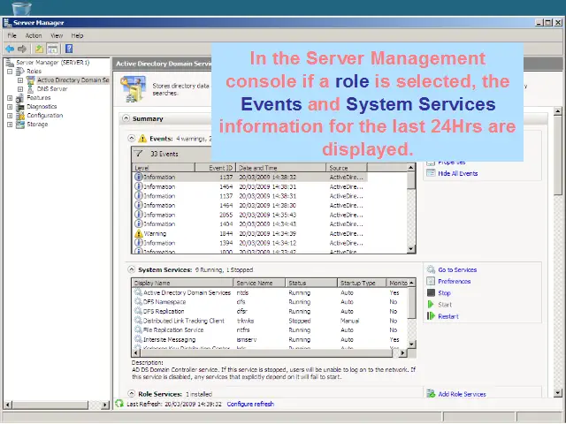Click the tree pane horizontal scroll left arrow
566x424 pixels.
tap(8, 405)
